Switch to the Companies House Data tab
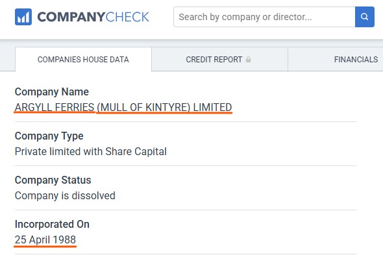 pos(83,59)
